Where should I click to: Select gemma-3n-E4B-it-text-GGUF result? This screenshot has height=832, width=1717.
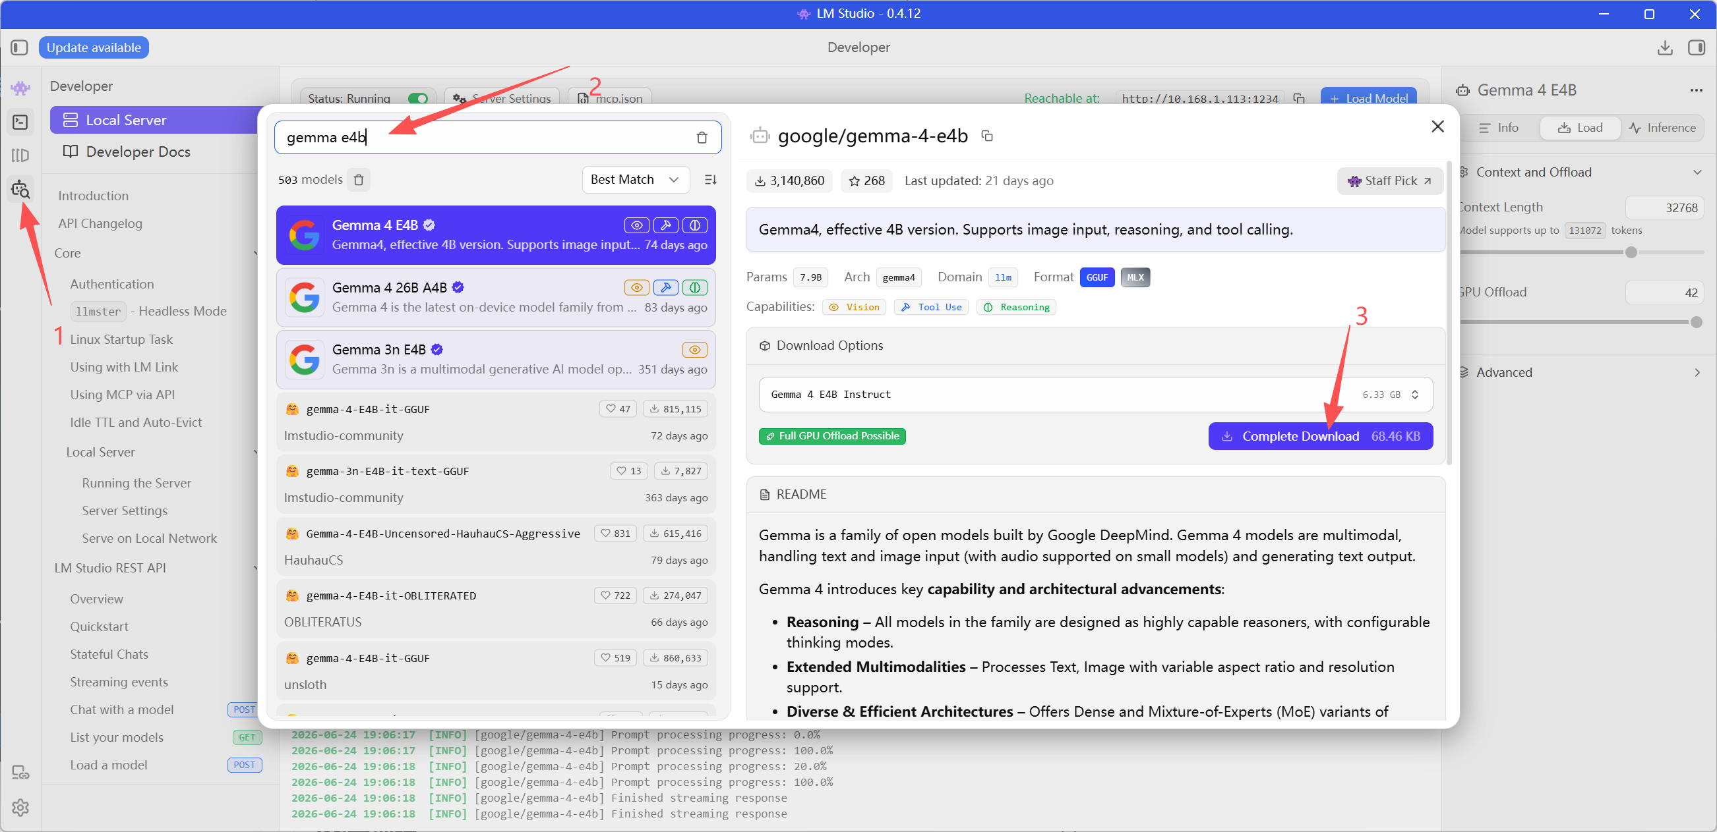pos(496,484)
